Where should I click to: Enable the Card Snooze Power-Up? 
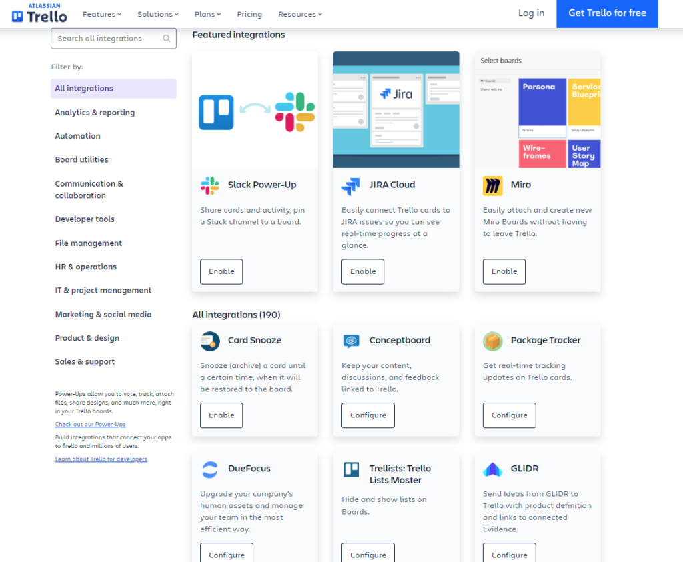(x=221, y=415)
